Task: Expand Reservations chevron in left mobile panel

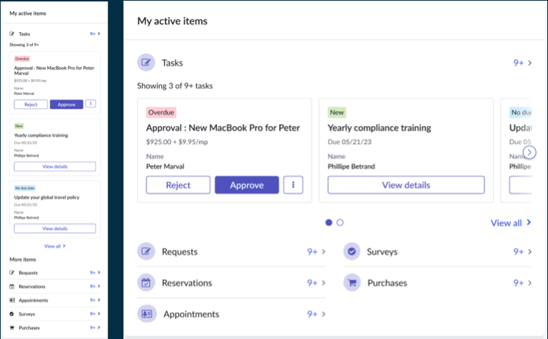Action: pyautogui.click(x=99, y=286)
